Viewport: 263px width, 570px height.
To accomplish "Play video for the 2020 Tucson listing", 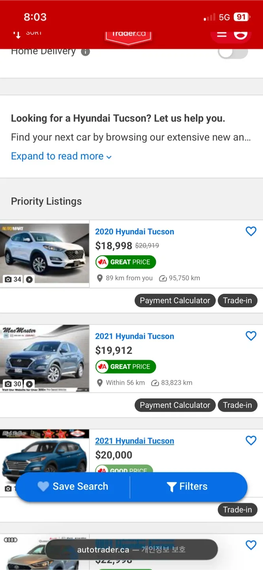I will pyautogui.click(x=29, y=279).
